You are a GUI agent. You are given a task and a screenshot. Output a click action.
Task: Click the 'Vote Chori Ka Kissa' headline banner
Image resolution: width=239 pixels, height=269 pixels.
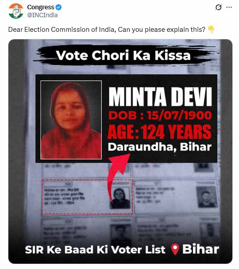[x=123, y=55]
